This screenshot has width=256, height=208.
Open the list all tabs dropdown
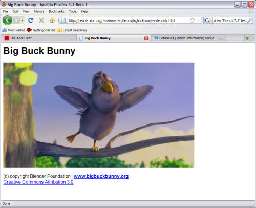252,38
